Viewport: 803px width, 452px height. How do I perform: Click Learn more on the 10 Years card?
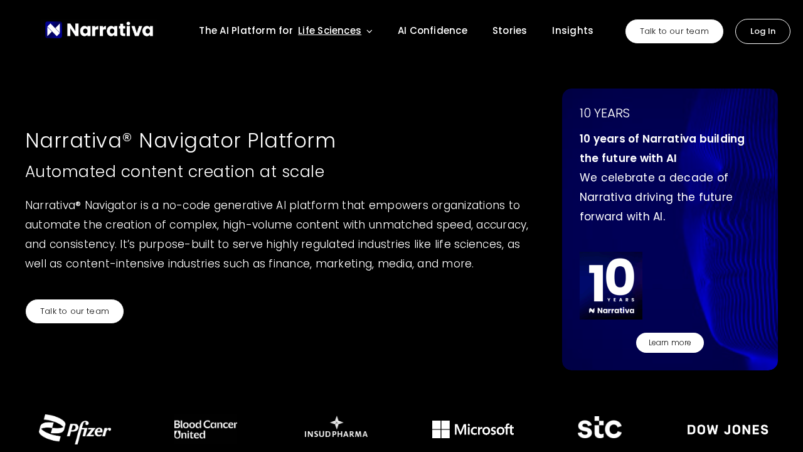pyautogui.click(x=669, y=343)
